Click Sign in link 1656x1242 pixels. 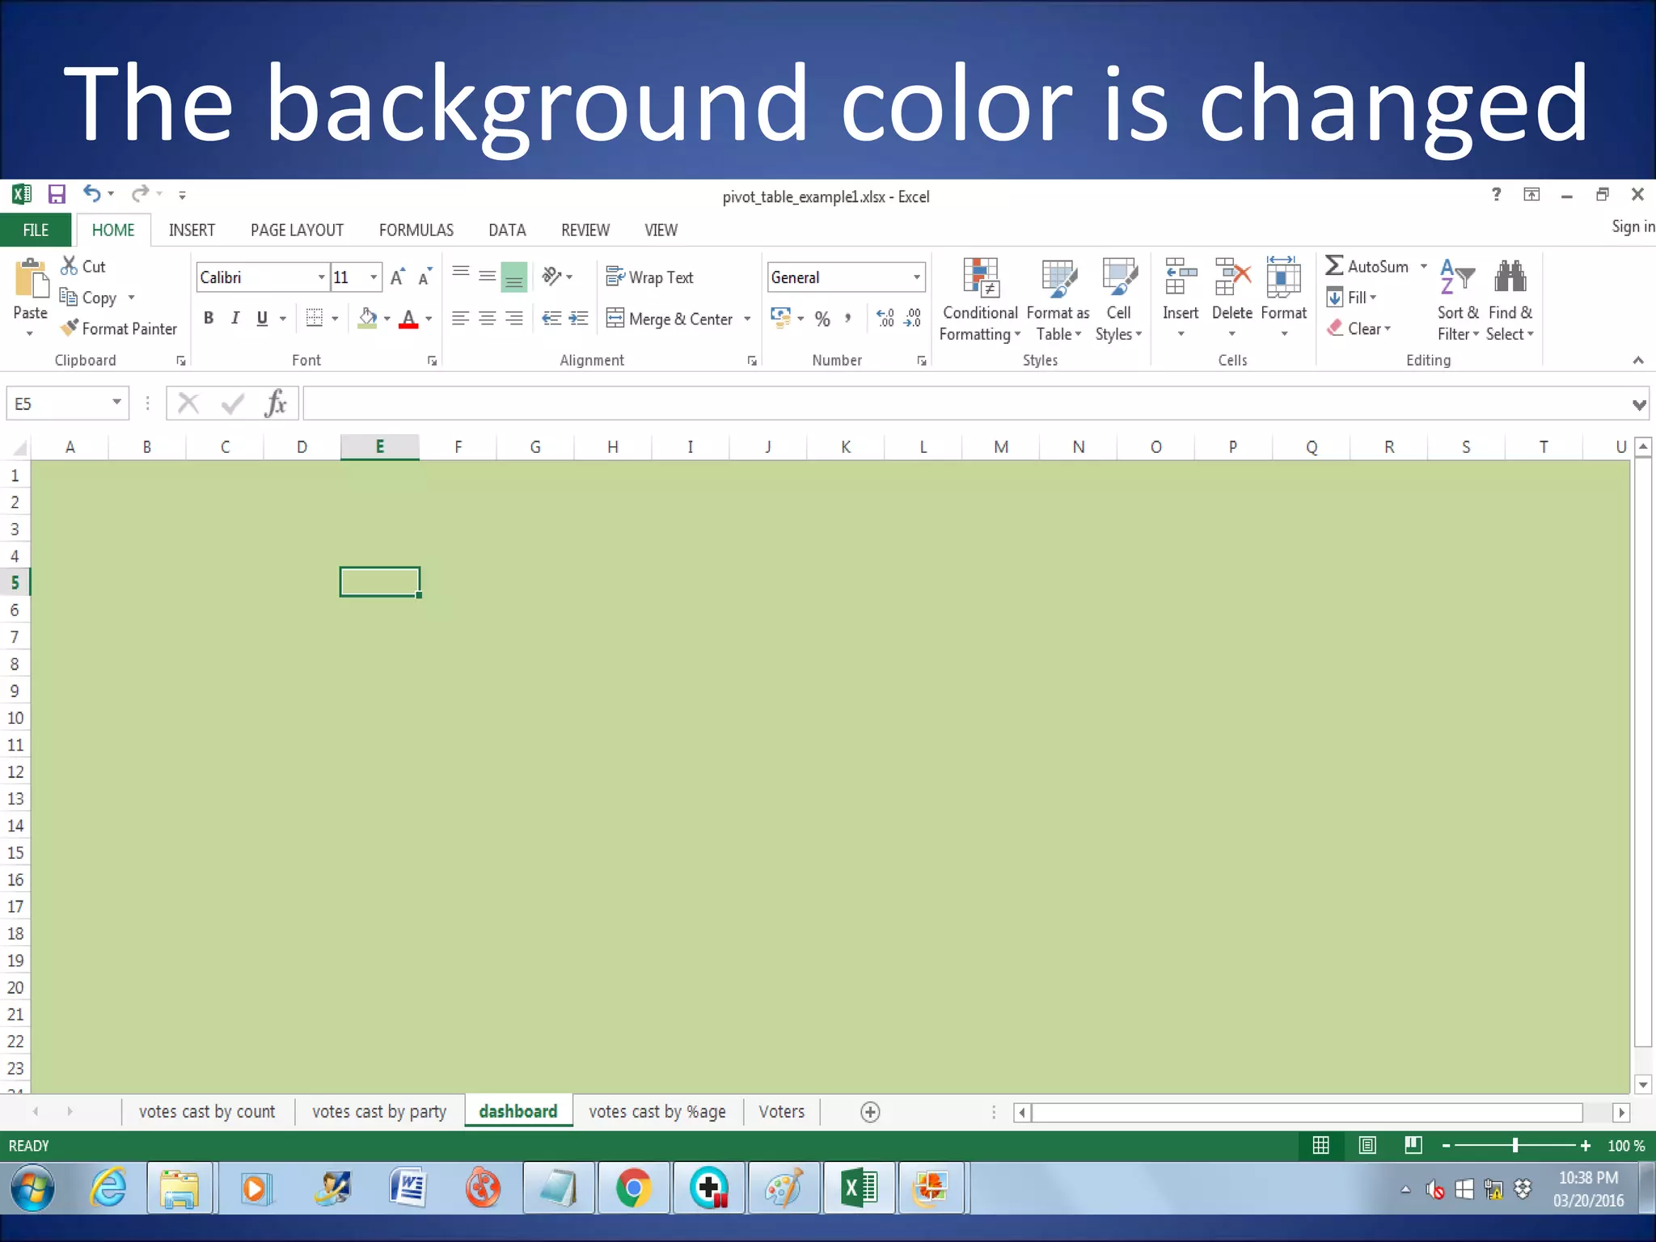(x=1633, y=226)
